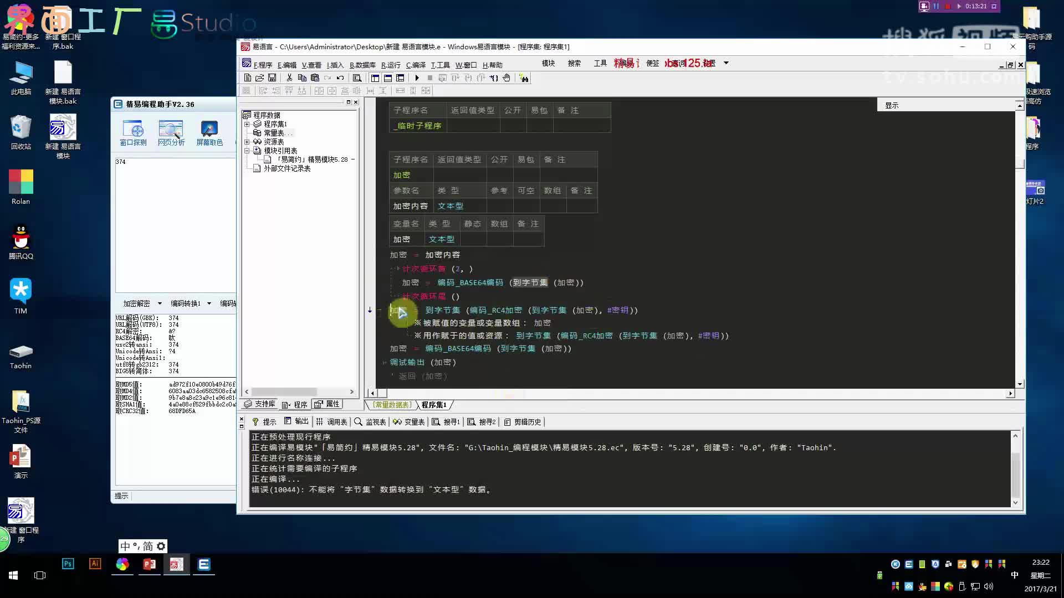Open 屏幕取色 tool in 精易编程助手

tap(209, 133)
